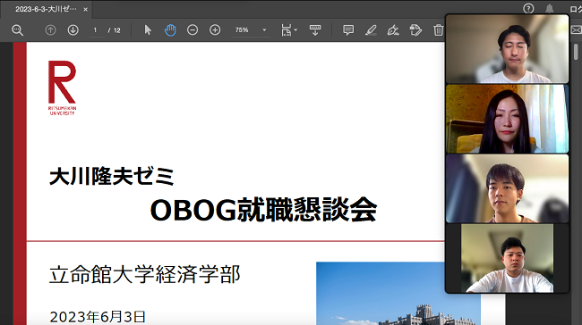Image resolution: width=582 pixels, height=325 pixels.
Task: Click the trash delete icon
Action: (439, 30)
